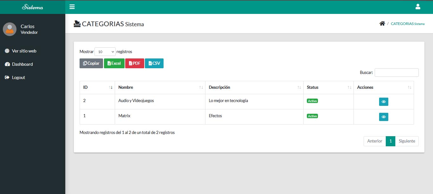Go to Dashboard from the sidebar

[22, 64]
